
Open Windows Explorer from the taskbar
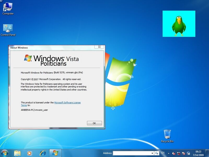17,153
